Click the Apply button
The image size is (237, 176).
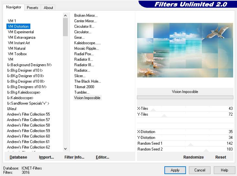pos(175,170)
